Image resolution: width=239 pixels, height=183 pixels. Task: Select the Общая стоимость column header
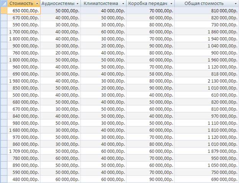pyautogui.click(x=206, y=3)
